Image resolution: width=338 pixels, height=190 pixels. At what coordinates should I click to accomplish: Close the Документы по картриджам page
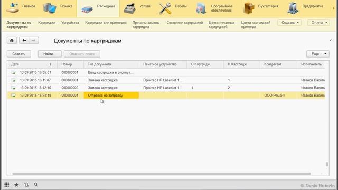(331, 40)
